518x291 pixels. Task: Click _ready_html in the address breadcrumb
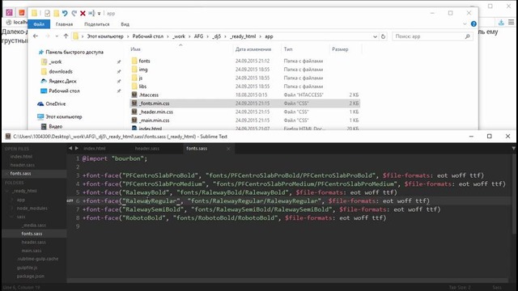coord(243,36)
